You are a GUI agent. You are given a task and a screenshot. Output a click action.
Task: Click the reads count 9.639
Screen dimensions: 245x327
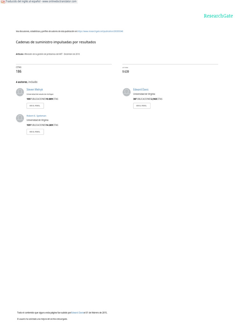125,72
